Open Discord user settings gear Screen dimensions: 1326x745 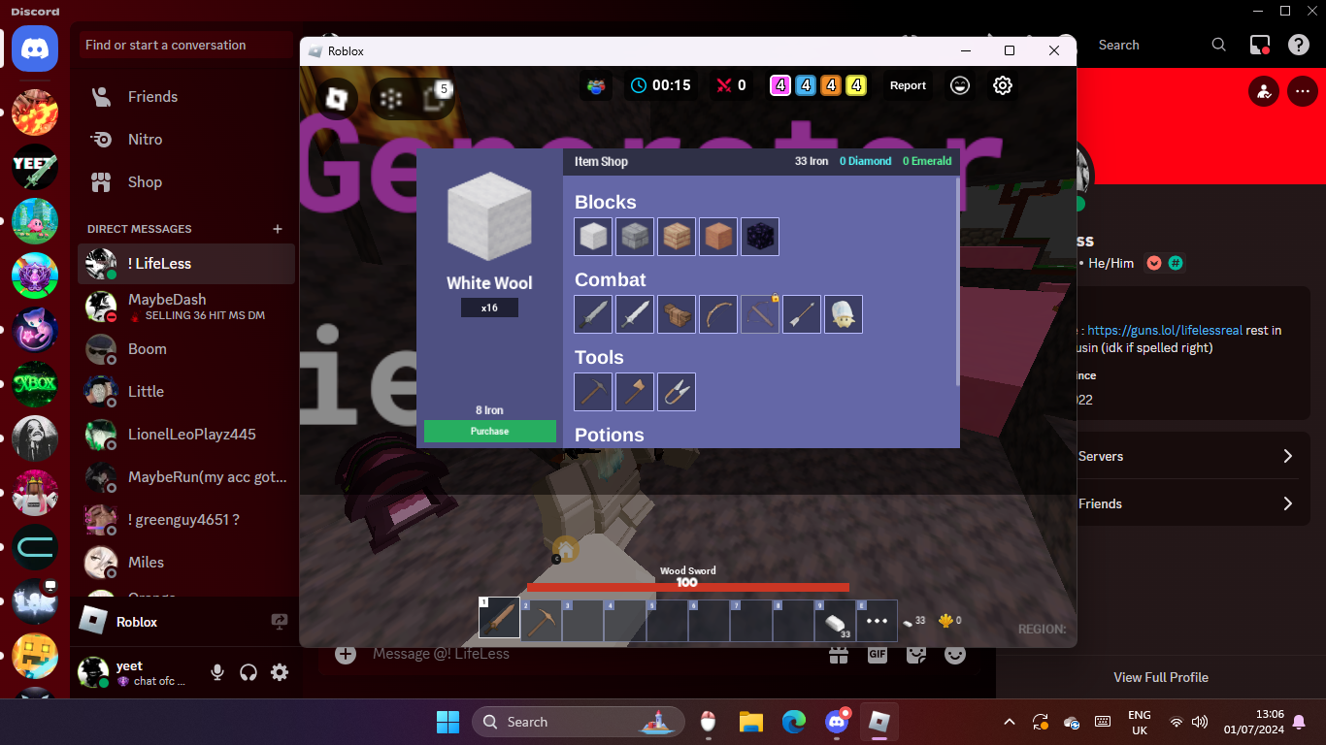point(280,672)
